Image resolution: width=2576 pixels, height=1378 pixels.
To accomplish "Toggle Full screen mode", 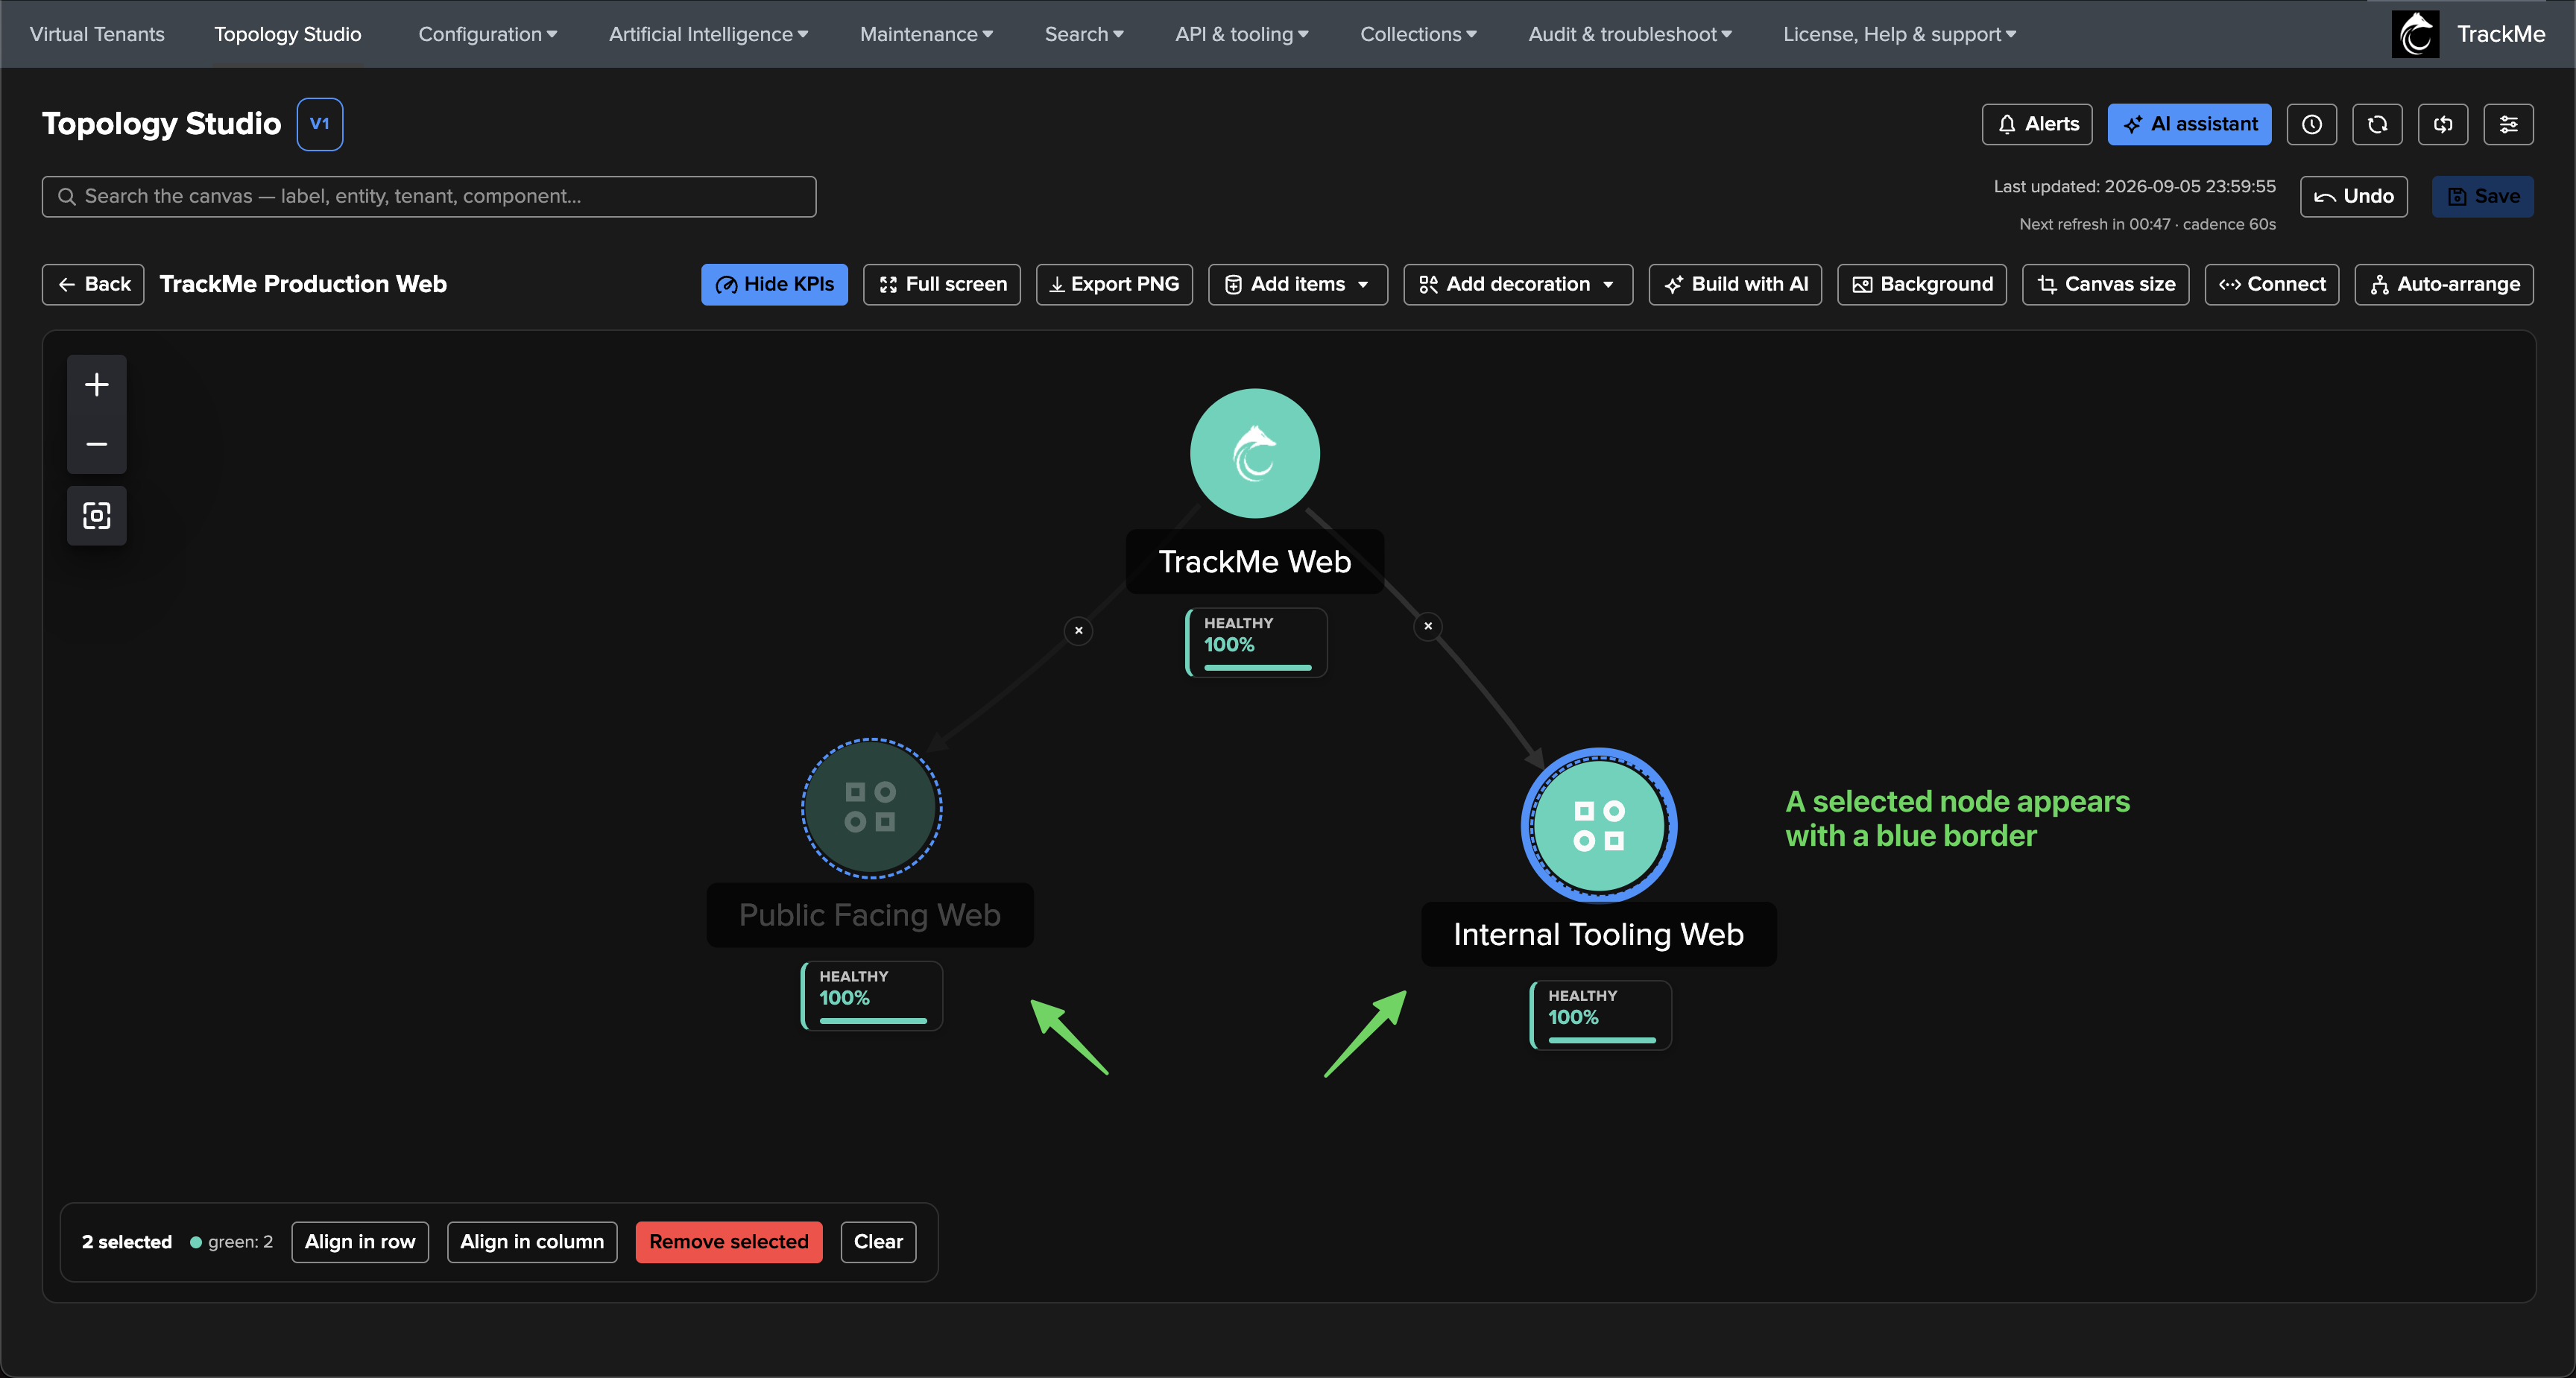I will (x=941, y=284).
